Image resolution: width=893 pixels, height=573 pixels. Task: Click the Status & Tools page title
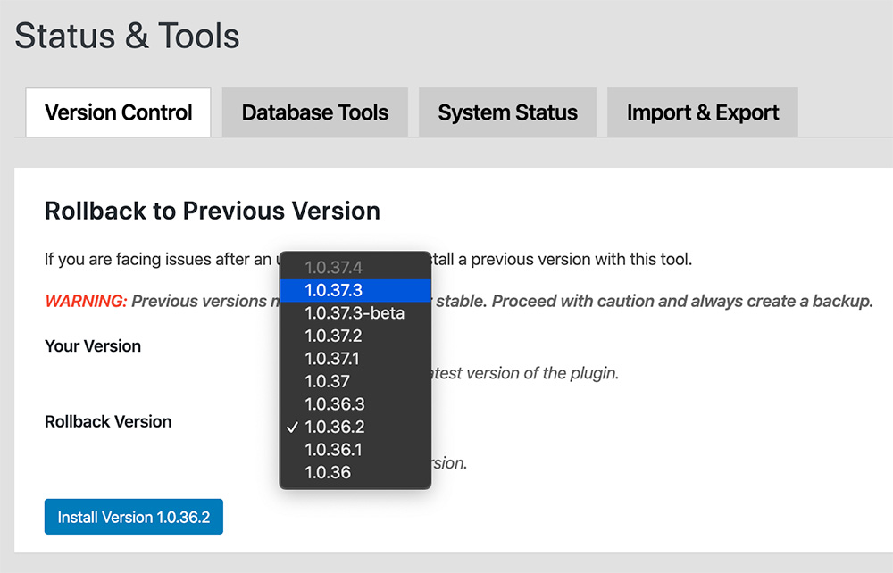coord(127,36)
